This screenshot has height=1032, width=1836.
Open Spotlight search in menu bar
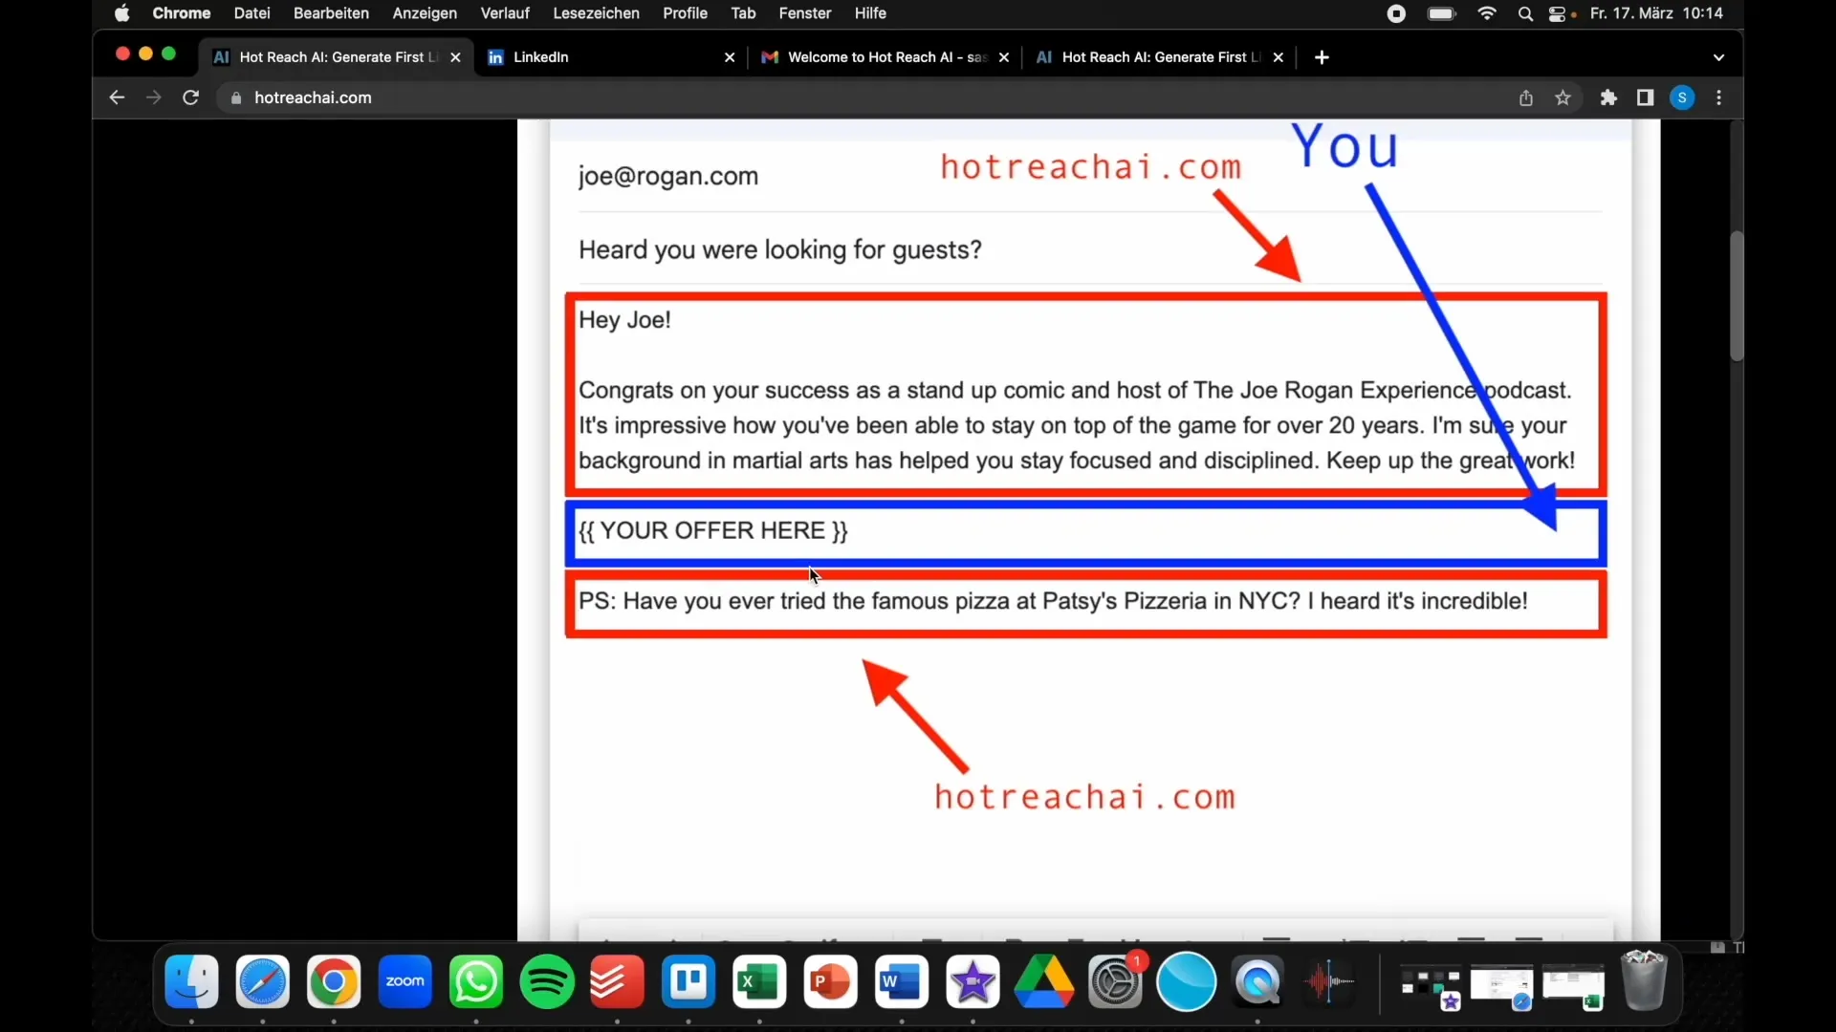click(1525, 13)
